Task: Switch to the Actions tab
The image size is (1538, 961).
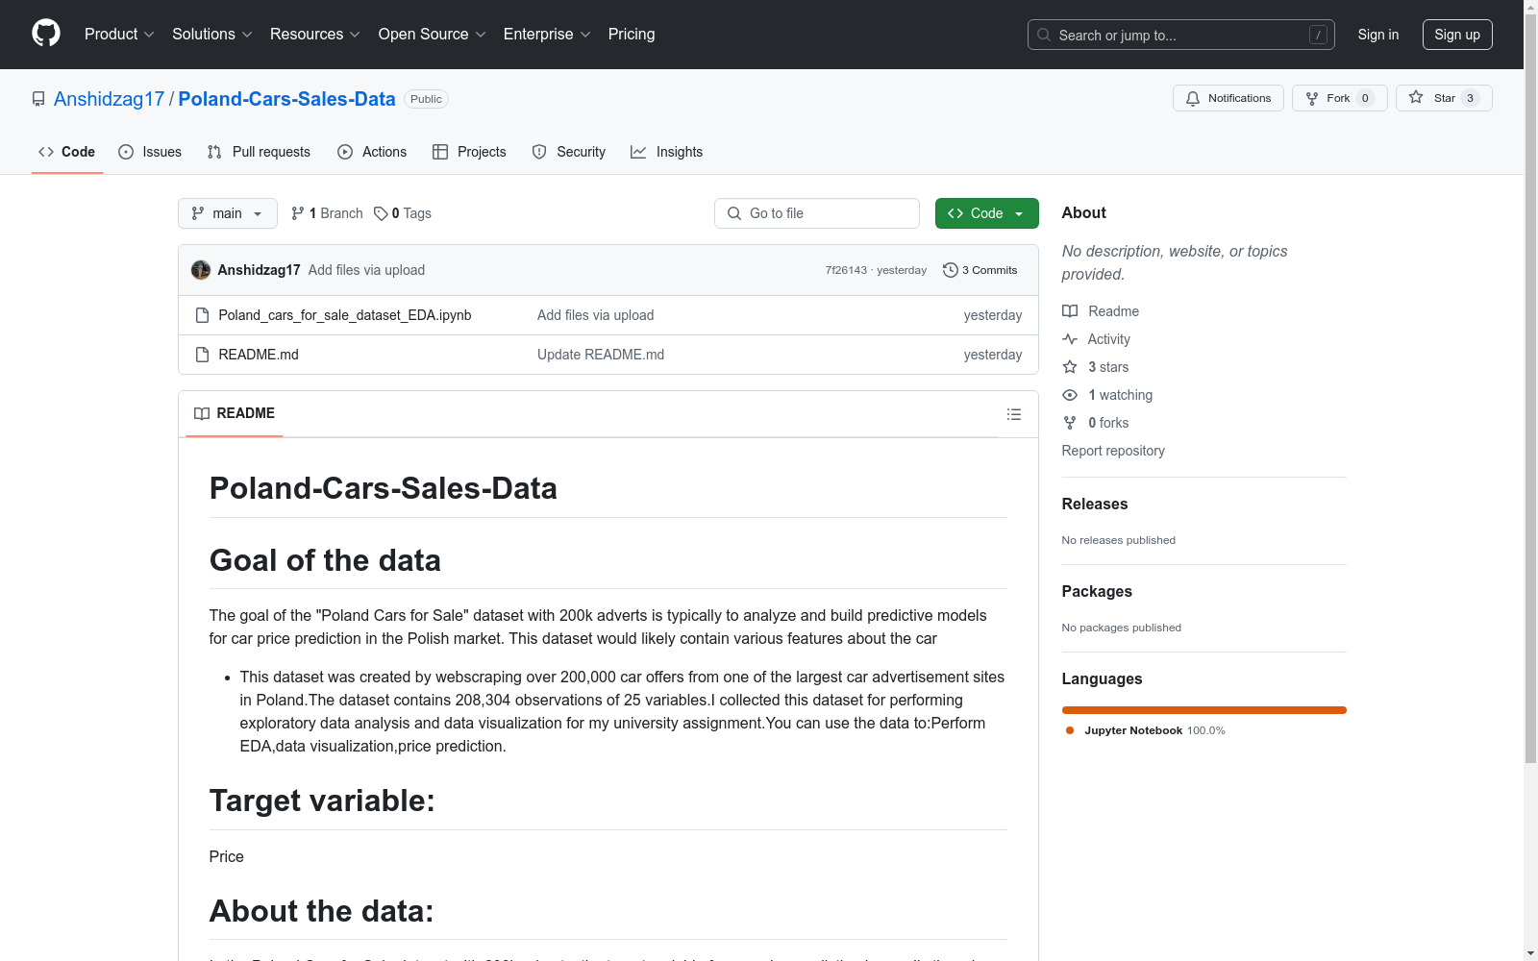Action: [372, 152]
